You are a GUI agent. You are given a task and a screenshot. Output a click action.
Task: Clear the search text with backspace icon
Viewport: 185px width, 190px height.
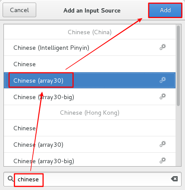174,179
